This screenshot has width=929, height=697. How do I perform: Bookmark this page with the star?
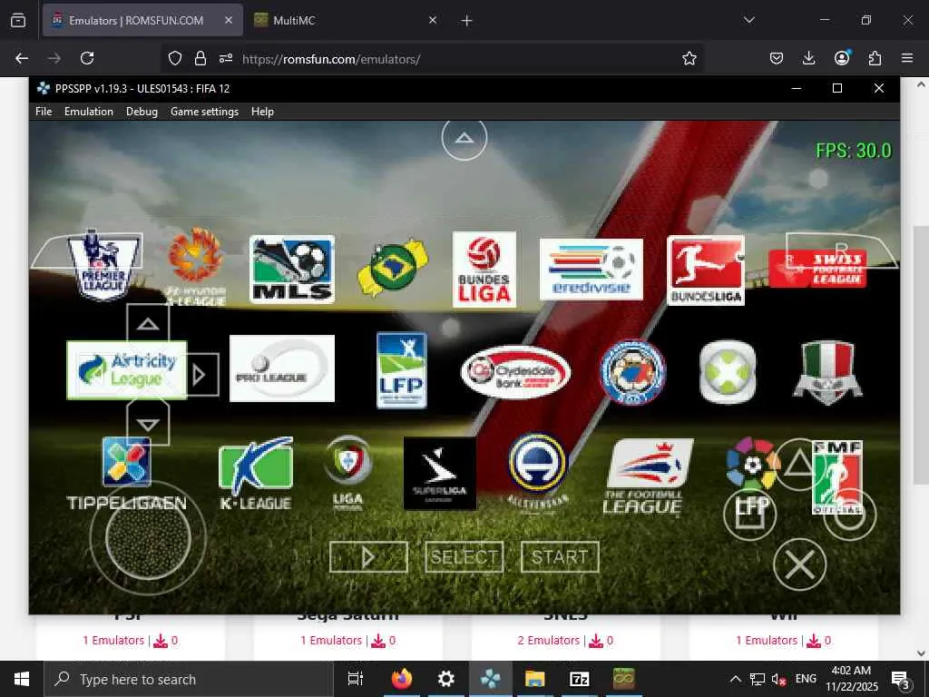(689, 58)
